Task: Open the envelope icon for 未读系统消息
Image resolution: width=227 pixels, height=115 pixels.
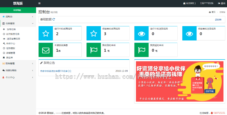Action: [x=46, y=50]
